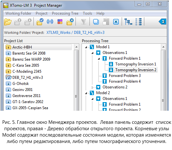Click the Forward Problem 3 arrow icon
The width and height of the screenshot is (172, 150).
(104, 76)
